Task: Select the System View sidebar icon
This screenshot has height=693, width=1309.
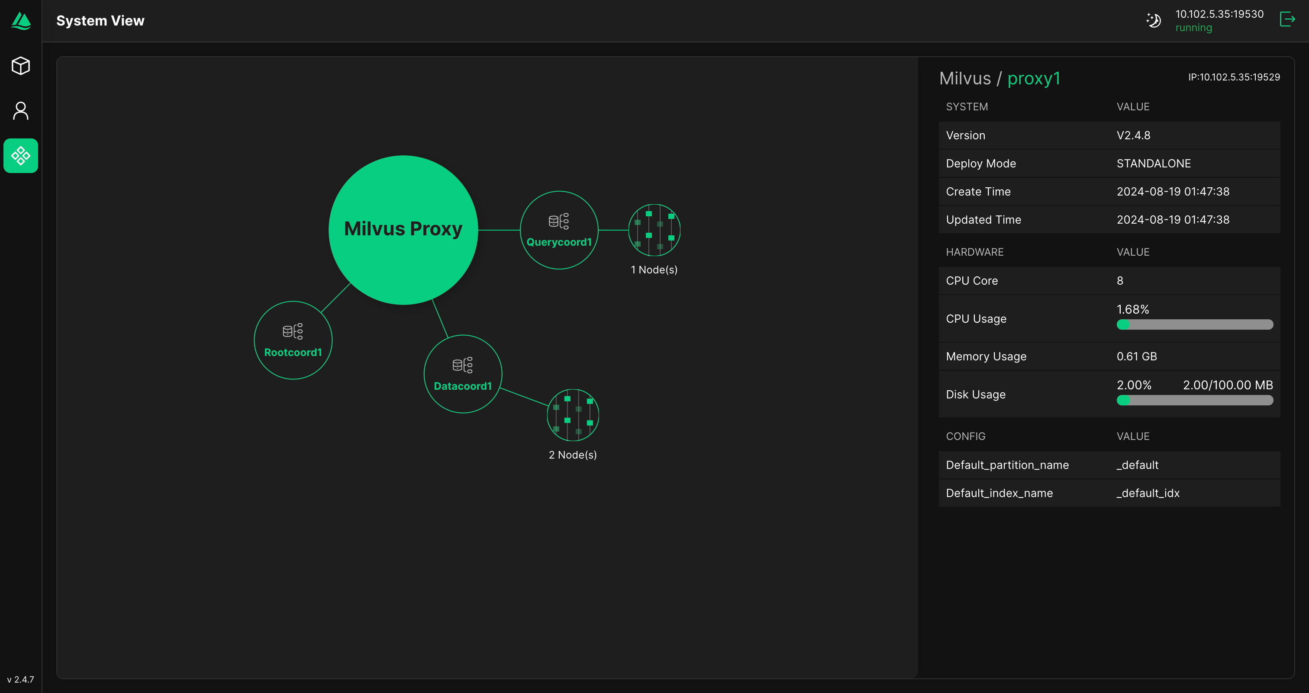Action: click(x=21, y=156)
